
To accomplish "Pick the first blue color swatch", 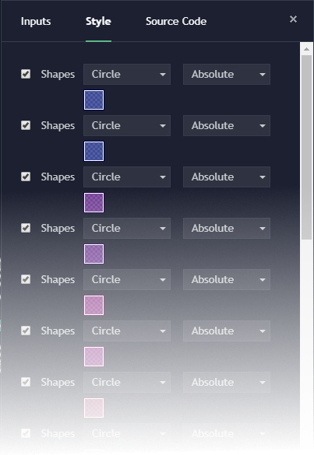I will pyautogui.click(x=94, y=100).
